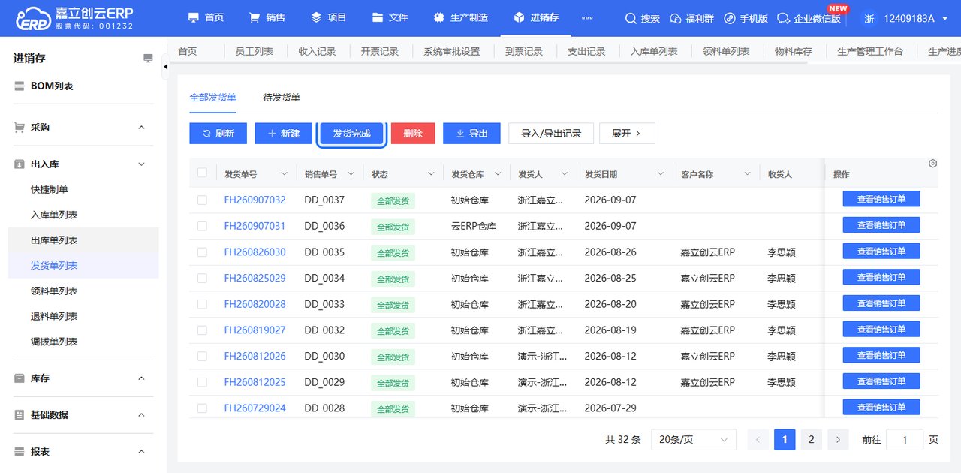Open the 发货单号 column filter dropdown
Viewport: 961px width, 473px height.
[284, 174]
